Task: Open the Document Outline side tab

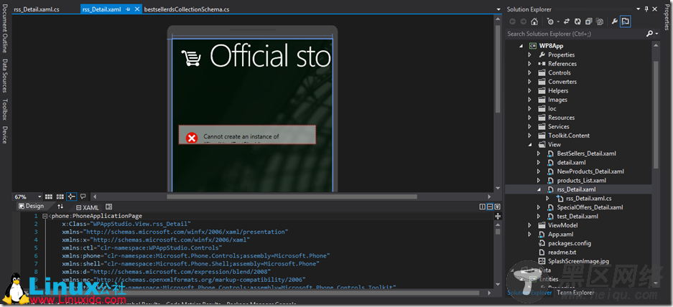Action: [x=5, y=29]
